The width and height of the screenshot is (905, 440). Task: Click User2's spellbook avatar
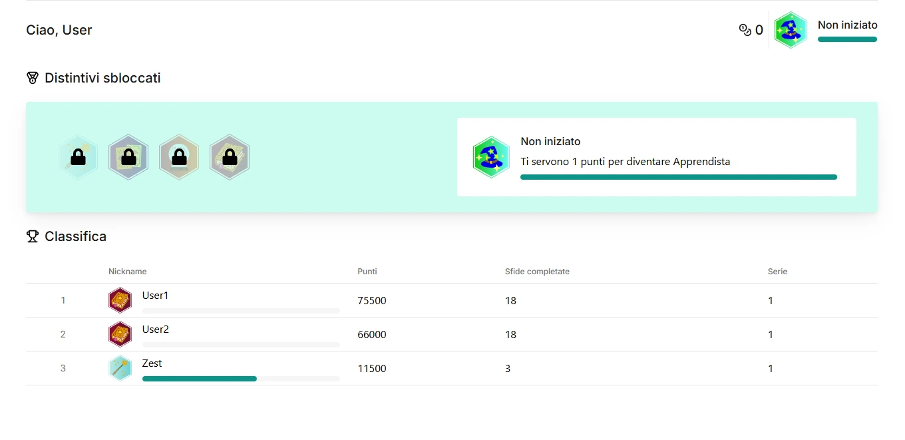[120, 334]
